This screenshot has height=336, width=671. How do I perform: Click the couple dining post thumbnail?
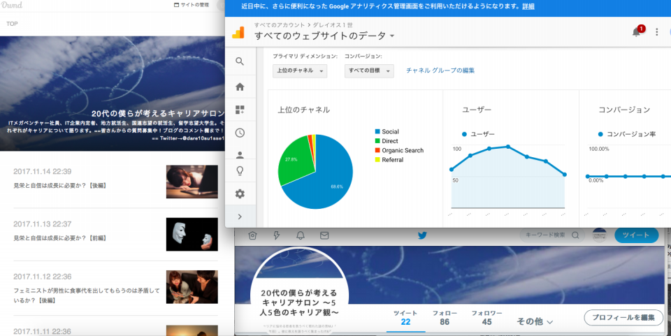tap(192, 287)
